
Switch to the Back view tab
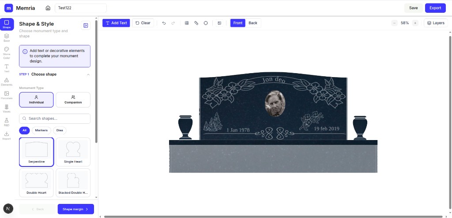tap(253, 23)
